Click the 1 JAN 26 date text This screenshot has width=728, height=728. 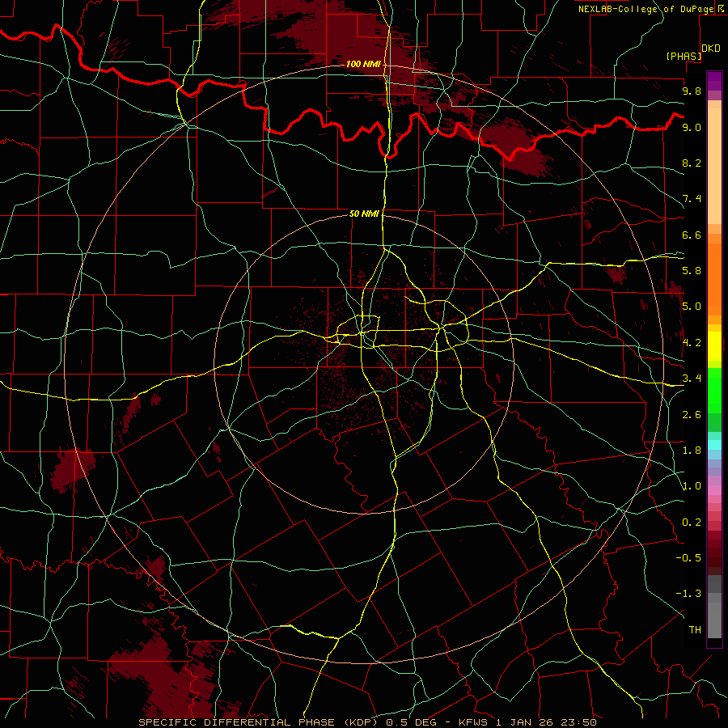pos(524,722)
